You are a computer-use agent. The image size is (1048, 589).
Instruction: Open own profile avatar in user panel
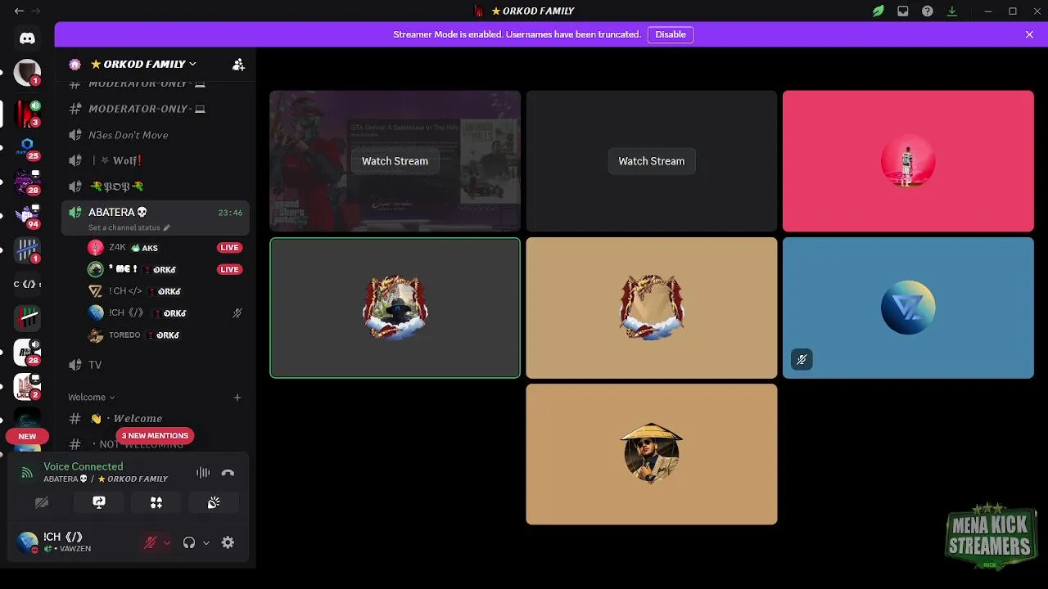pos(27,542)
